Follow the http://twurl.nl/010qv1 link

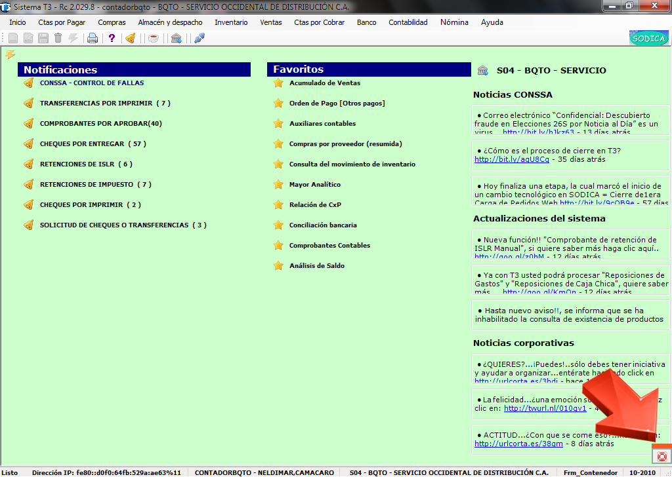(x=545, y=408)
